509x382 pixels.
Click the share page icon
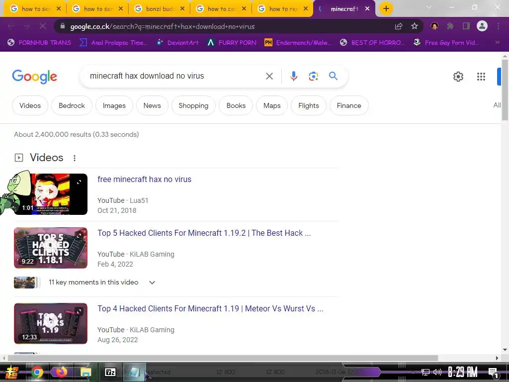coord(398,26)
